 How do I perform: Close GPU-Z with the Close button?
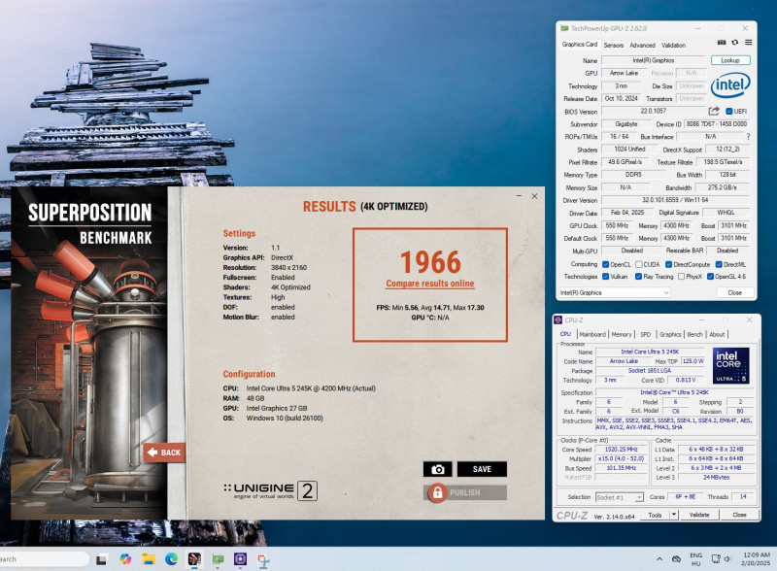tap(735, 292)
